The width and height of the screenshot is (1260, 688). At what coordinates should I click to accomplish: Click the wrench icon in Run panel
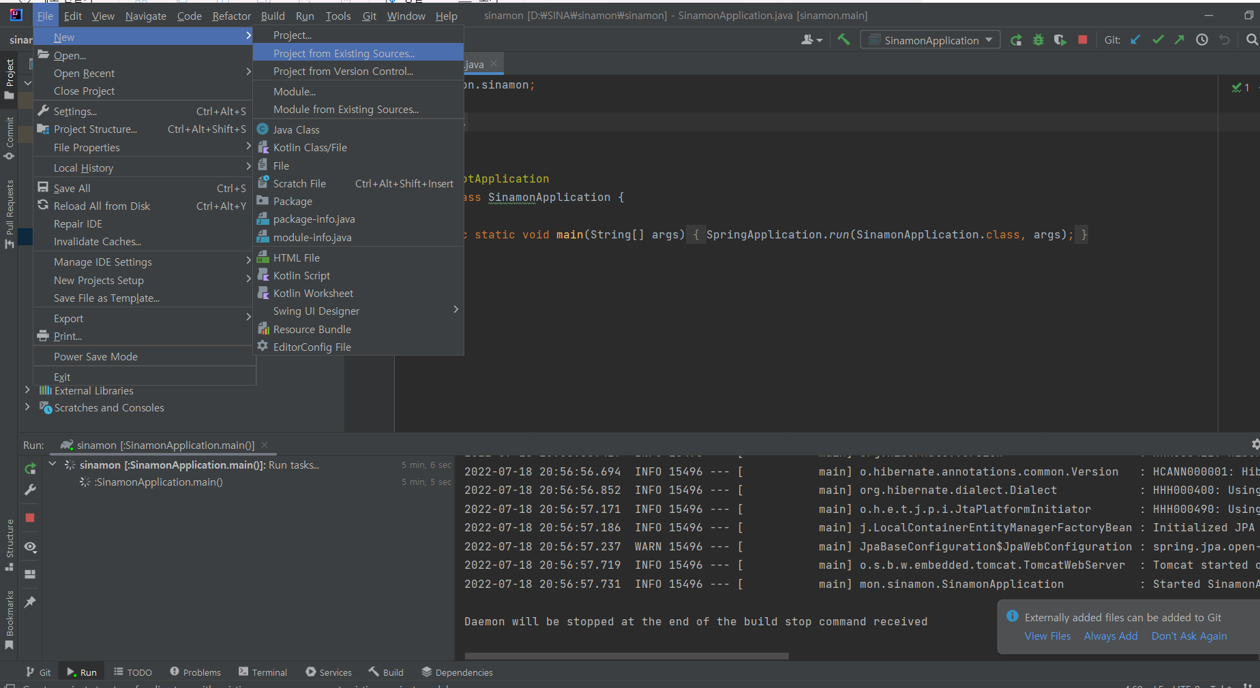click(30, 490)
